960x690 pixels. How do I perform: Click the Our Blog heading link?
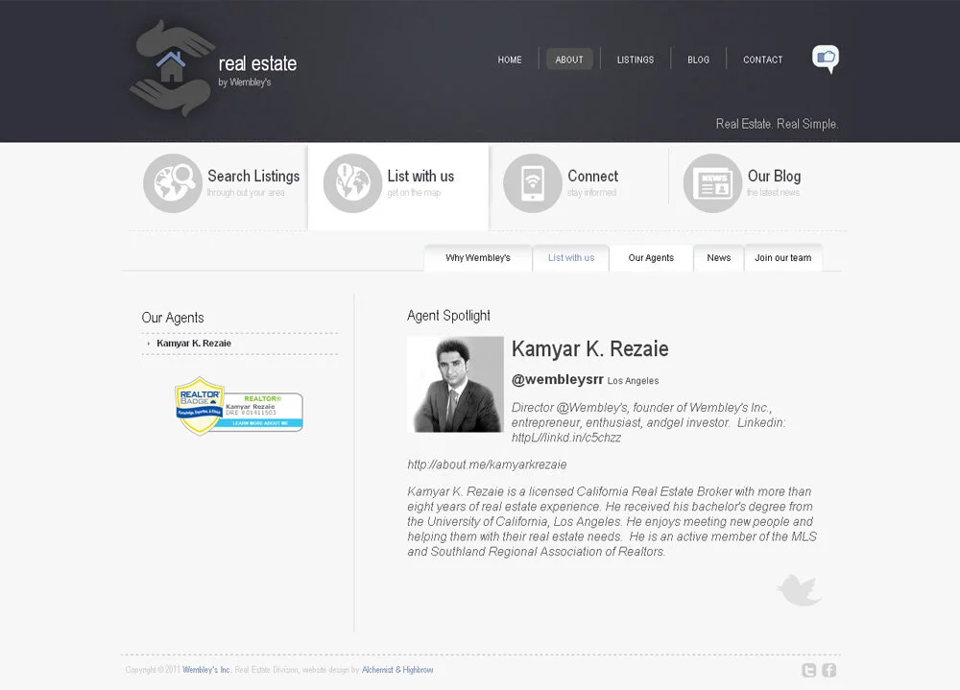774,177
